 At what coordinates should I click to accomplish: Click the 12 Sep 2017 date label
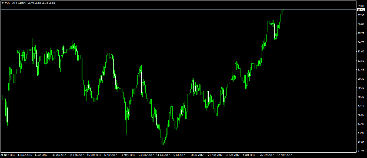(232, 155)
